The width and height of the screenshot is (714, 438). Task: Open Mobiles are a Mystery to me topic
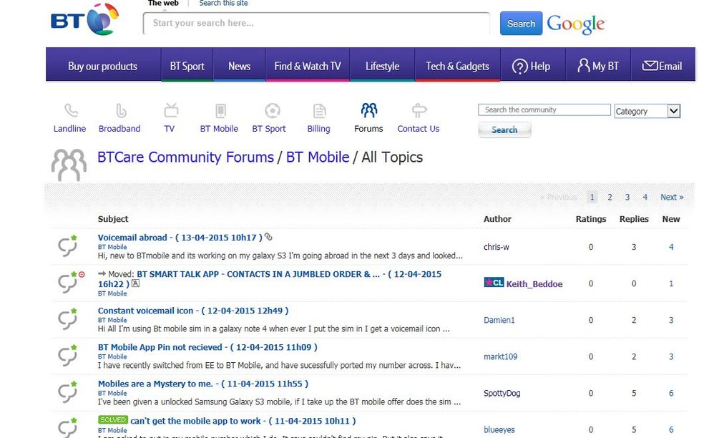203,384
